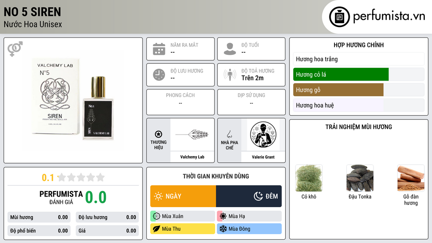
Task: Click the Mùi hương 0.00 score row
Action: coord(39,217)
